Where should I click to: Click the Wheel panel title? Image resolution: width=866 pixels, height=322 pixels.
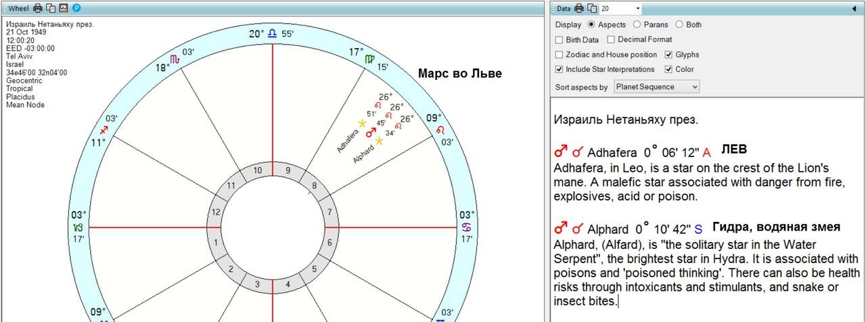click(18, 8)
